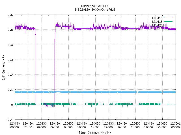
Task: Click the LCL41A legend label
Action: click(157, 18)
